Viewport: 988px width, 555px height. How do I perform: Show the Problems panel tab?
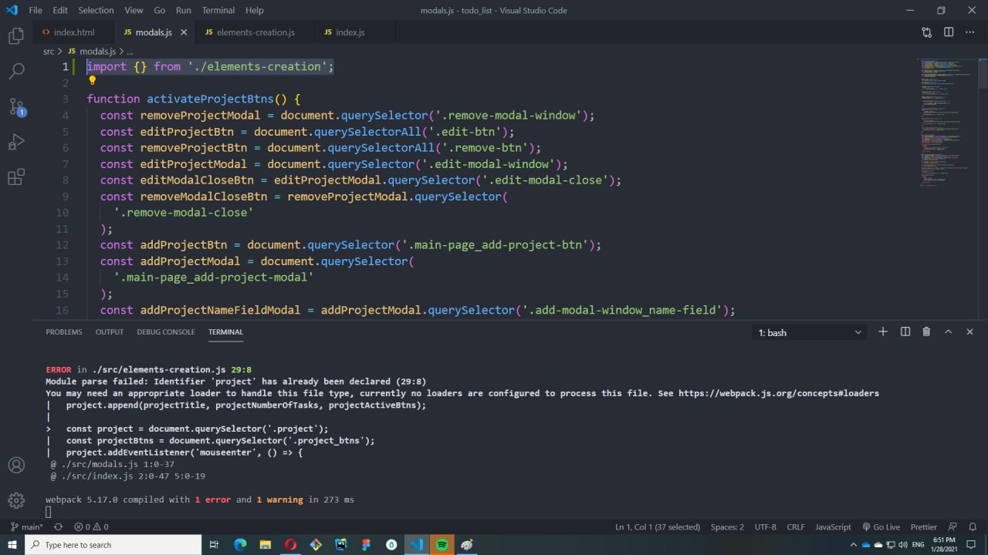point(64,331)
